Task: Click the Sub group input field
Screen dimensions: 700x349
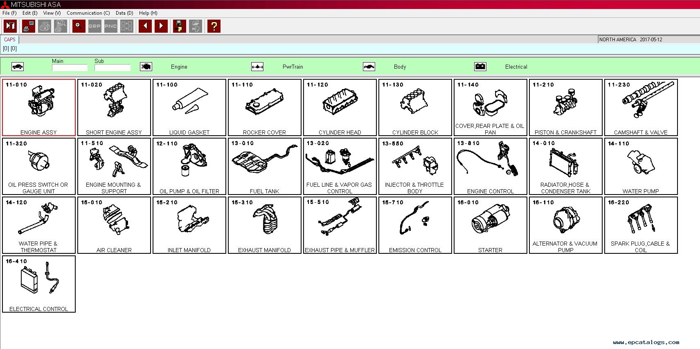Action: (112, 68)
